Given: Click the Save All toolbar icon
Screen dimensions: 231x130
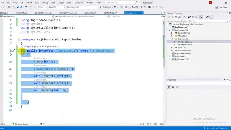Looking at the screenshot, I should [x=21, y=7].
